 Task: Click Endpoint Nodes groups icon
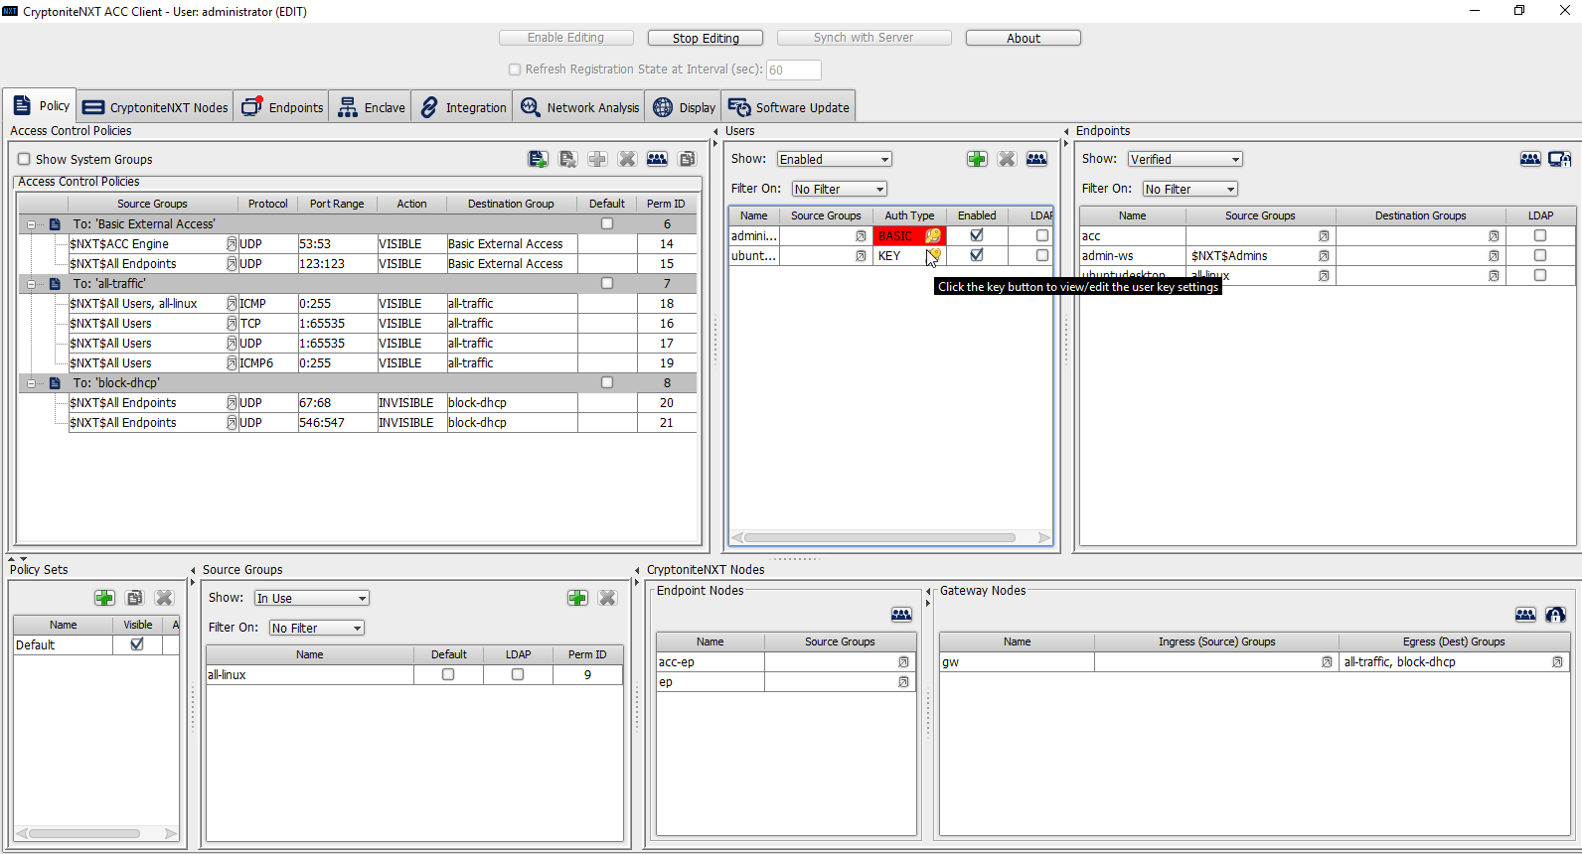pyautogui.click(x=901, y=615)
